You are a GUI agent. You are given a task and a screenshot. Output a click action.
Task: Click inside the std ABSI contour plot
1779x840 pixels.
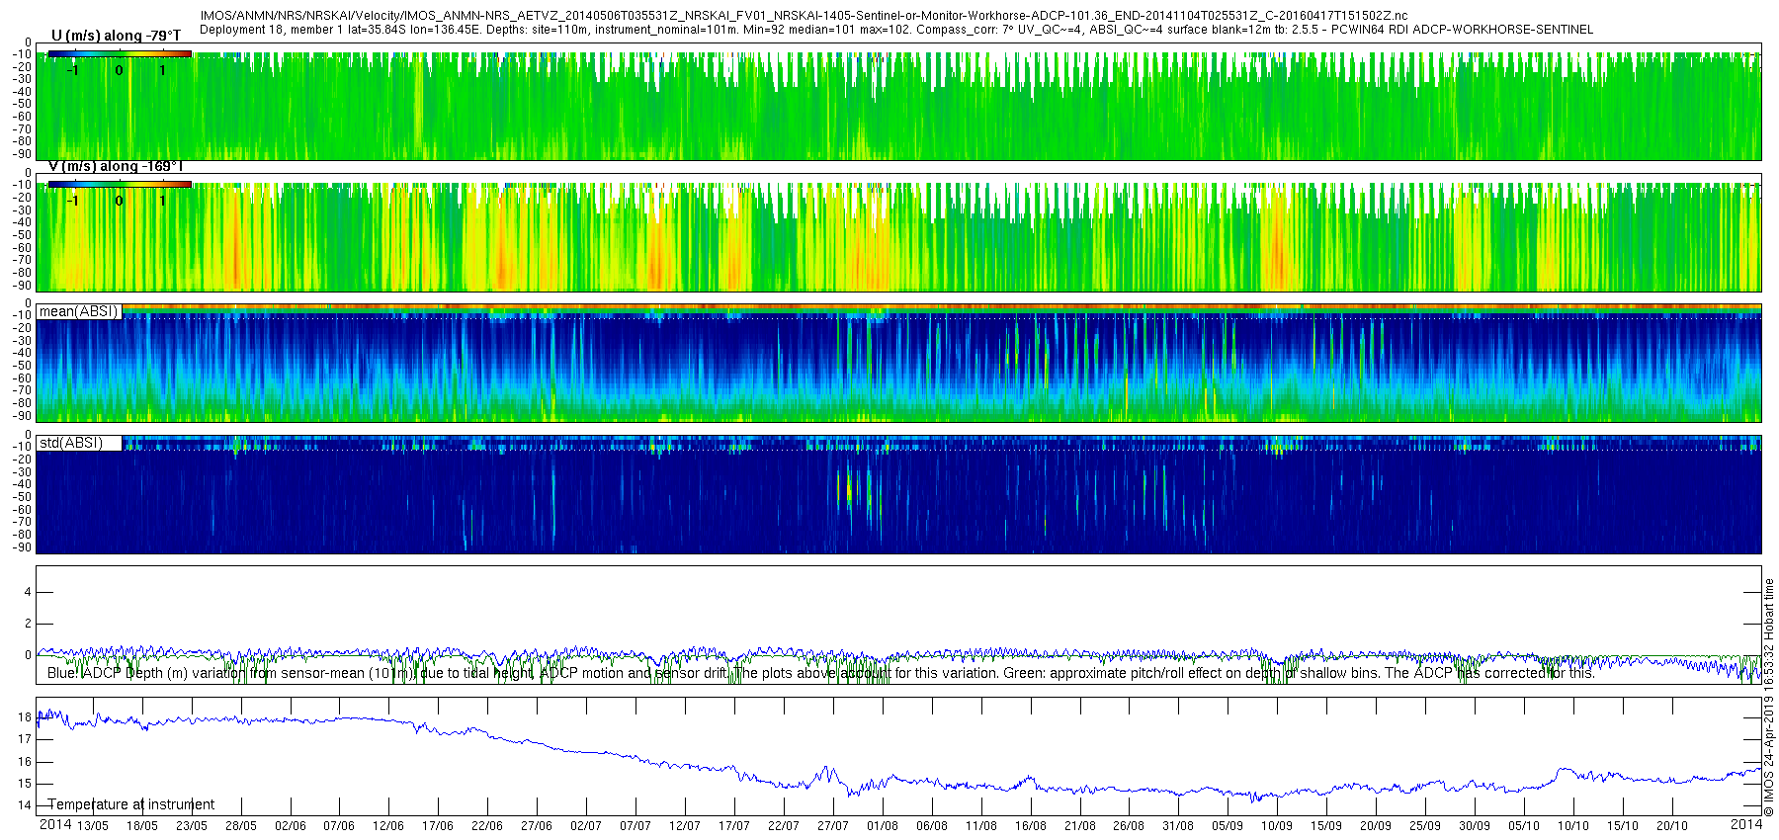tap(898, 494)
